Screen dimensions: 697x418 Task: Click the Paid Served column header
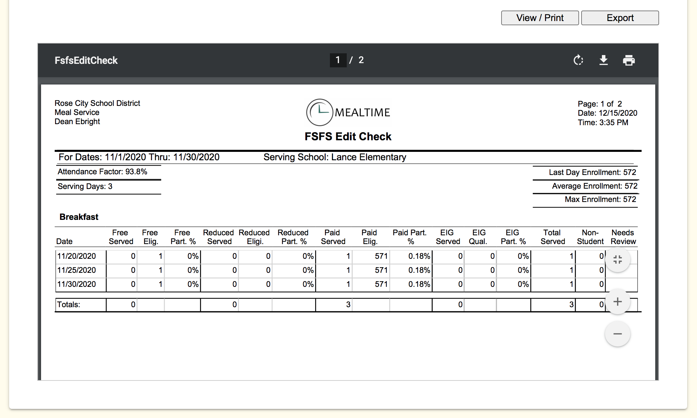pos(333,237)
